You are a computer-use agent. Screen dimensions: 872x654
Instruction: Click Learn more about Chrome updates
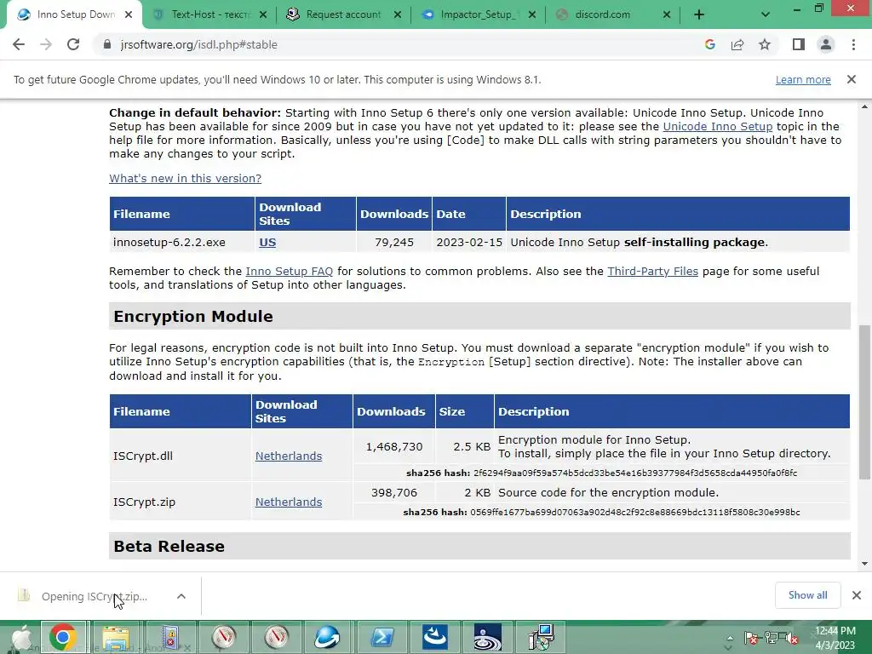coord(803,79)
